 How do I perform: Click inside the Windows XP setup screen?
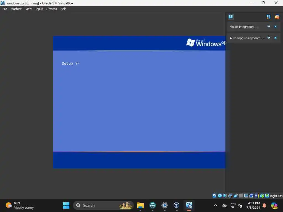point(139,102)
